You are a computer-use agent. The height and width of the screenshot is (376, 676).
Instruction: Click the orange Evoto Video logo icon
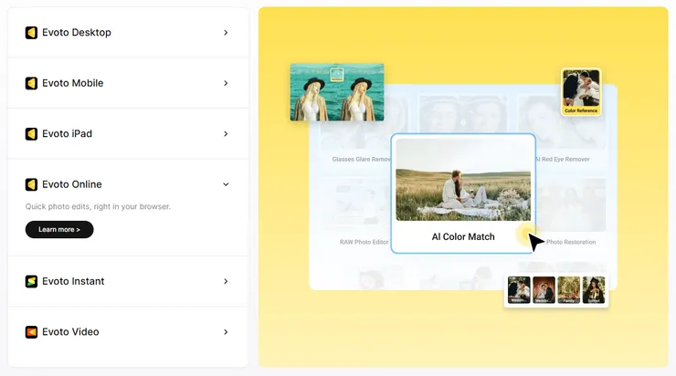coord(31,332)
